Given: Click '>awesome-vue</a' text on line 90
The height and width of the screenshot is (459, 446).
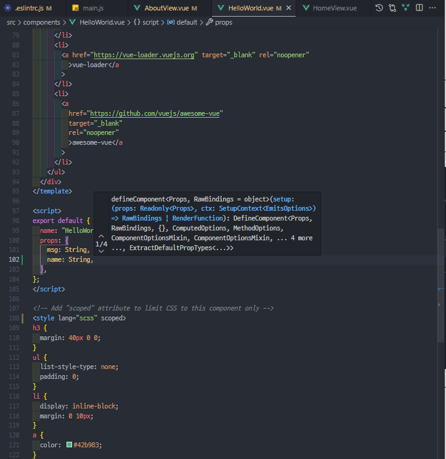Looking at the screenshot, I should point(95,142).
